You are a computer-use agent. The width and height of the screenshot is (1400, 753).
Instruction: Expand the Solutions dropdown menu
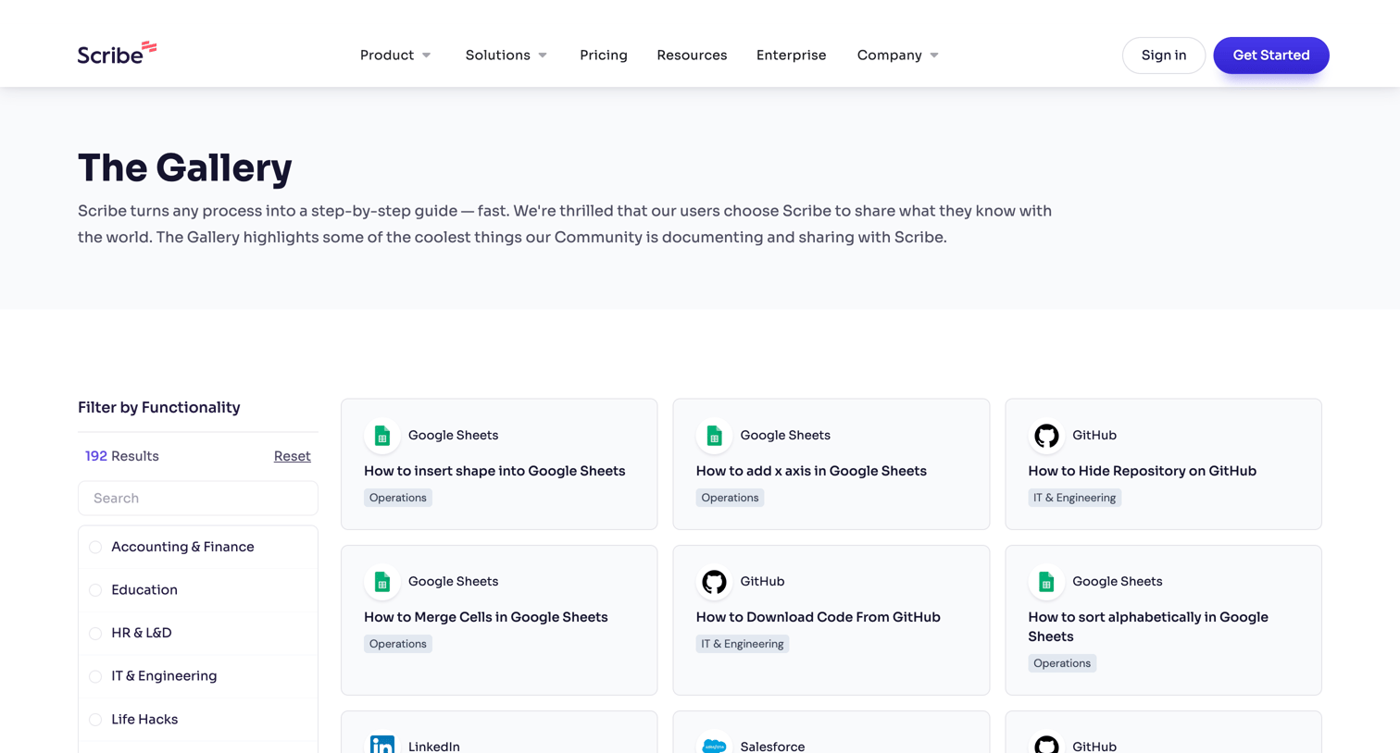(x=506, y=56)
